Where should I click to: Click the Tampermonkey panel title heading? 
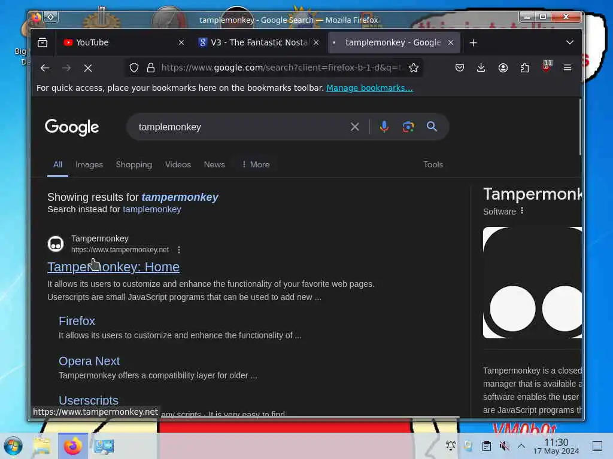click(x=532, y=194)
